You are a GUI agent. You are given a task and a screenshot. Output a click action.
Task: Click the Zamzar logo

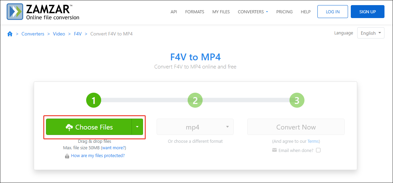click(43, 12)
